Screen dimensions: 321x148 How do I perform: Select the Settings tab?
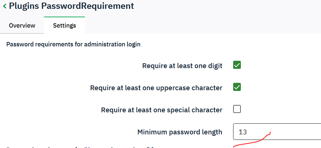(64, 25)
